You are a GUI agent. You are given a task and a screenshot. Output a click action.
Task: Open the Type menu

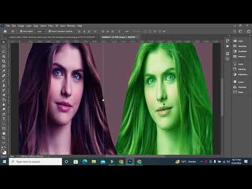[x=36, y=26]
